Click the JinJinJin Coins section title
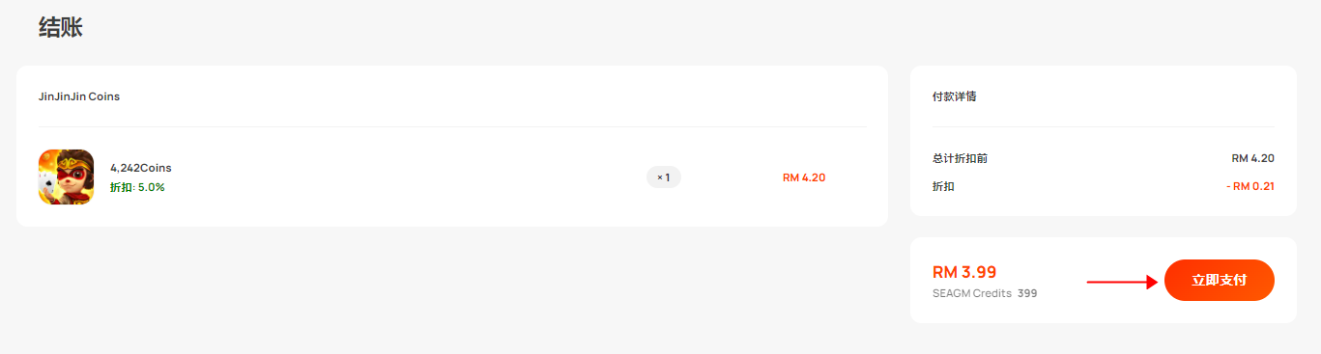This screenshot has width=1321, height=354. point(79,96)
